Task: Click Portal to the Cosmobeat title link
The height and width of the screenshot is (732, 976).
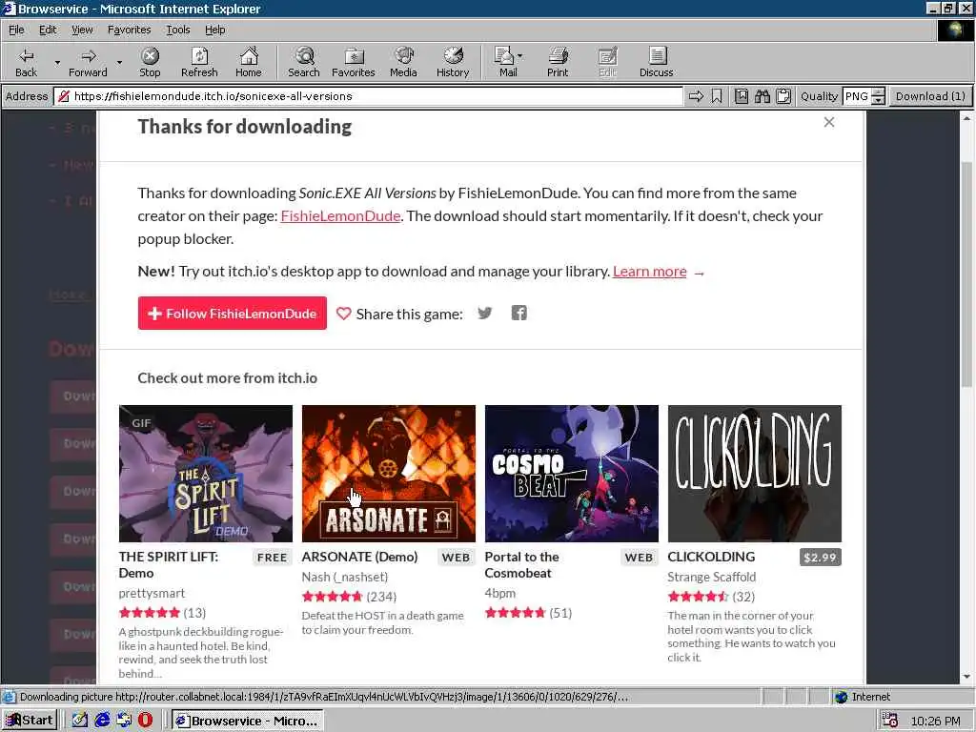Action: click(x=521, y=564)
